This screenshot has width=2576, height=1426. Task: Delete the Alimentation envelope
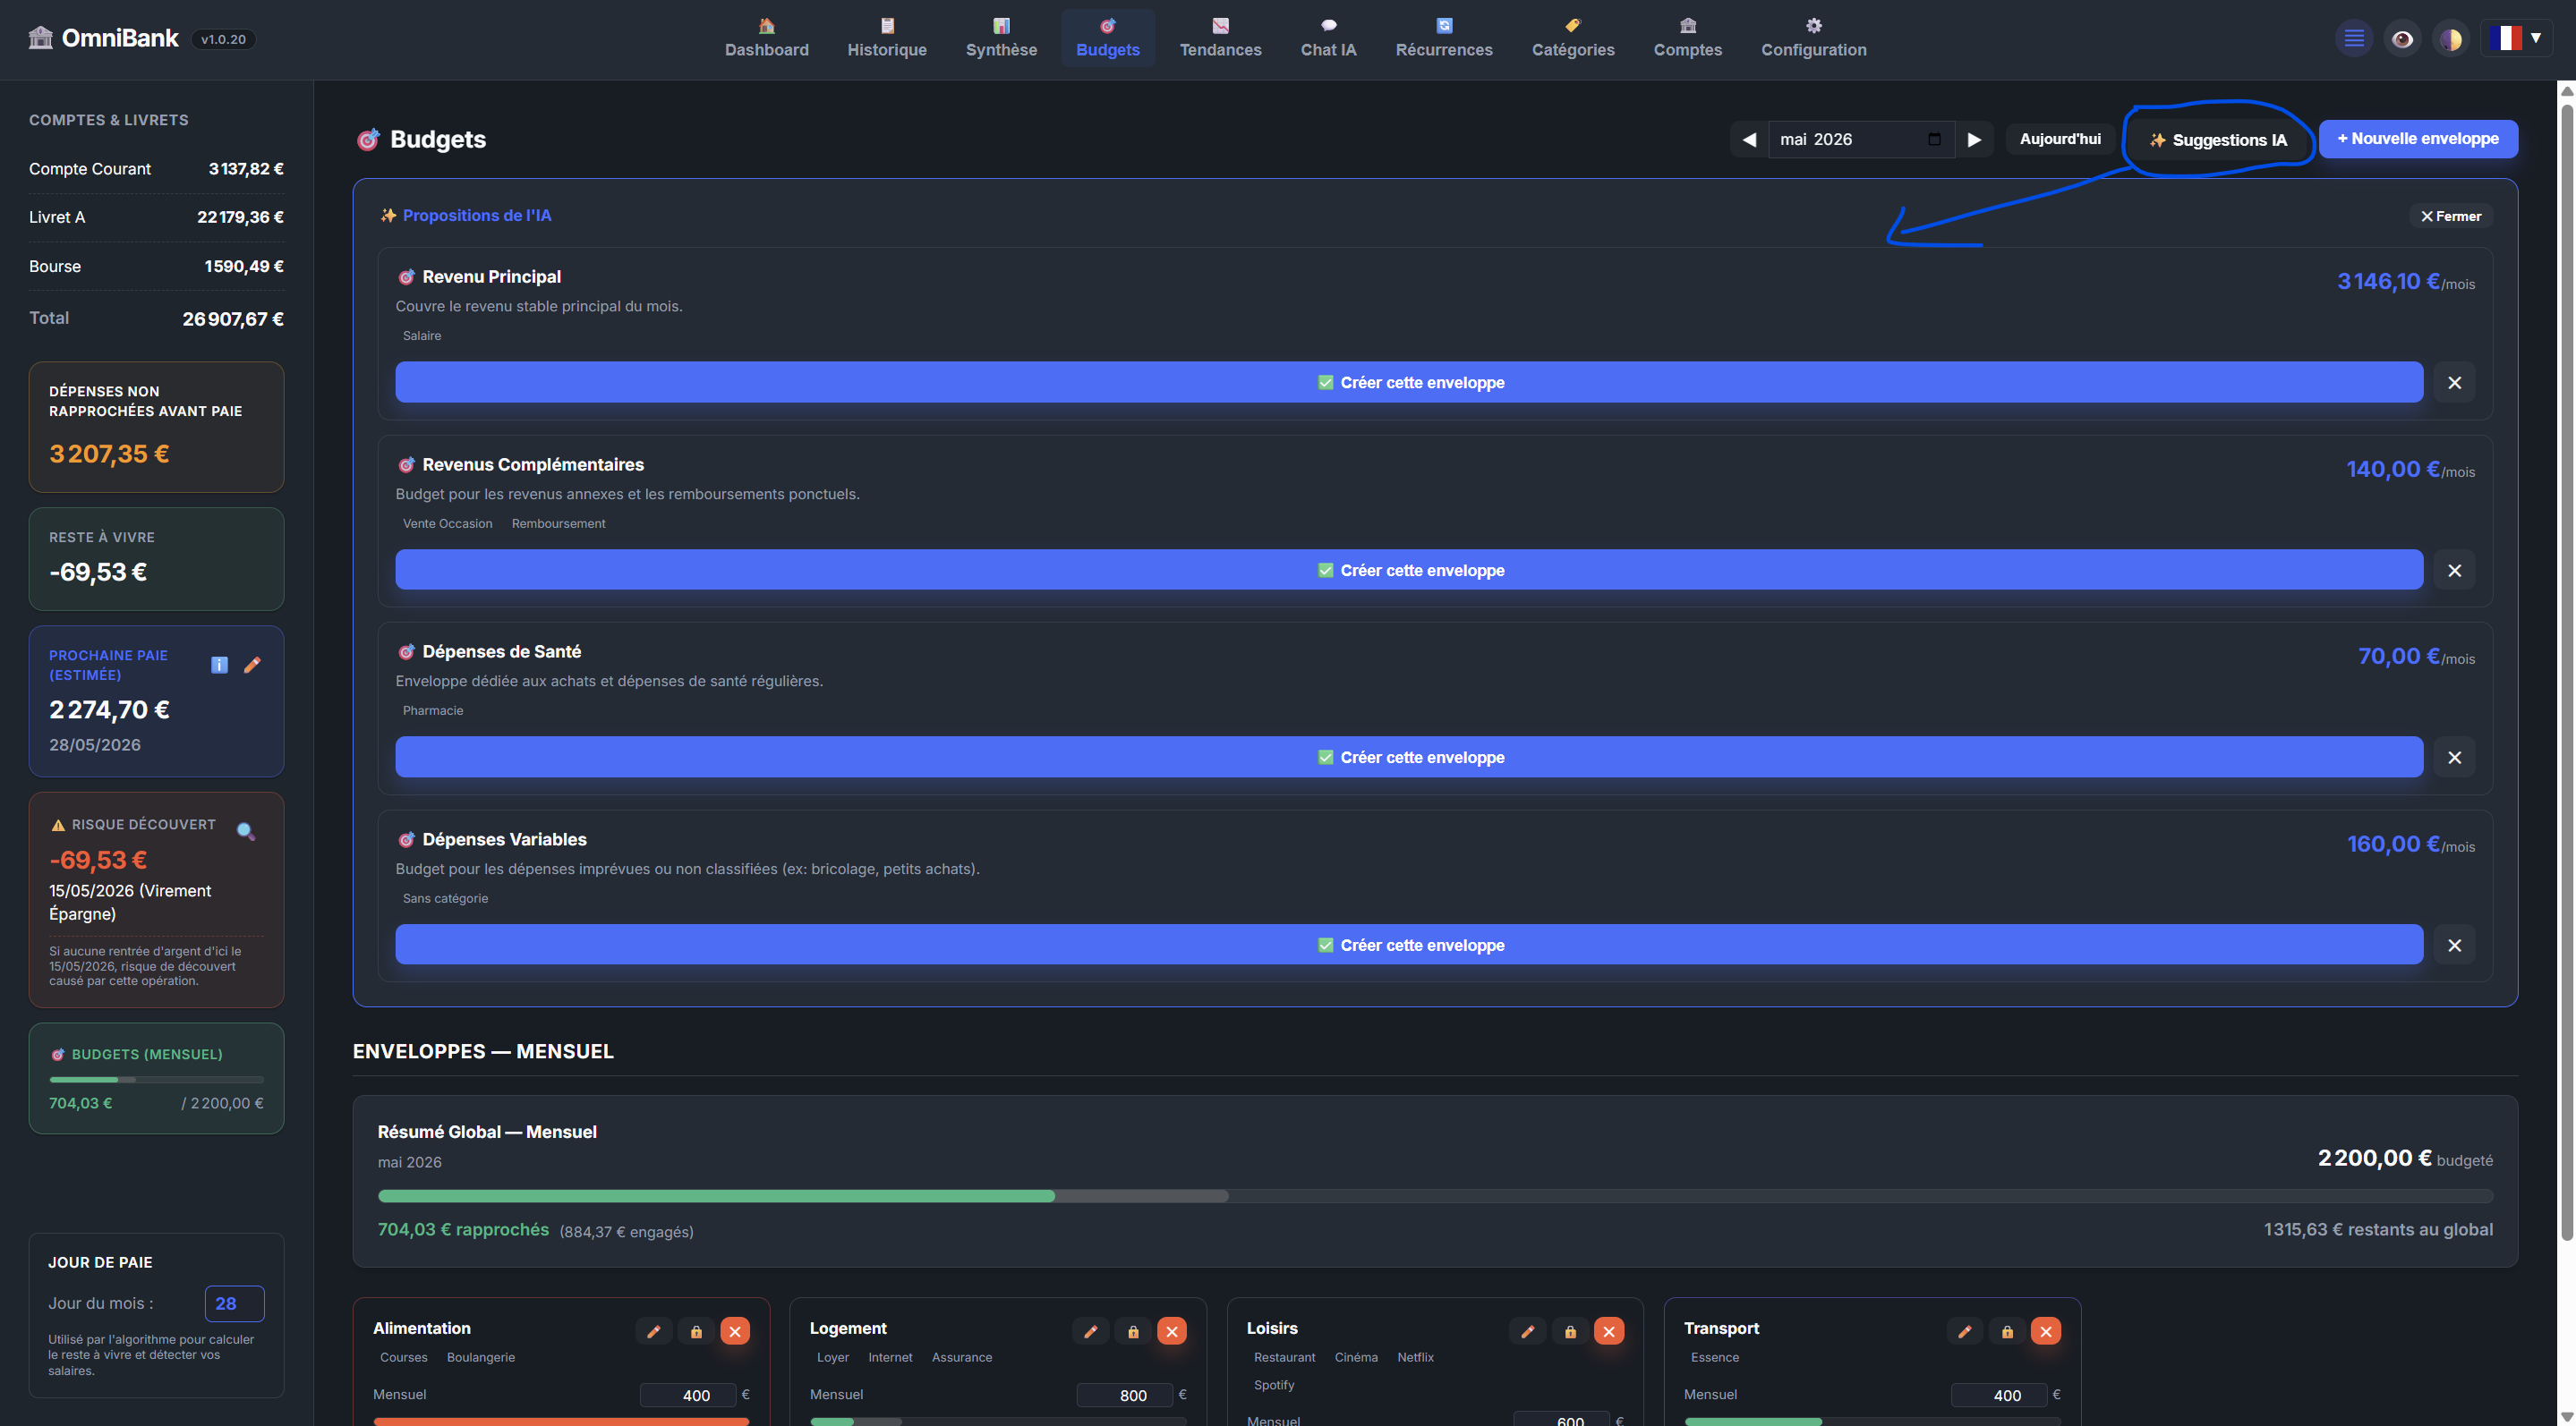coord(735,1331)
